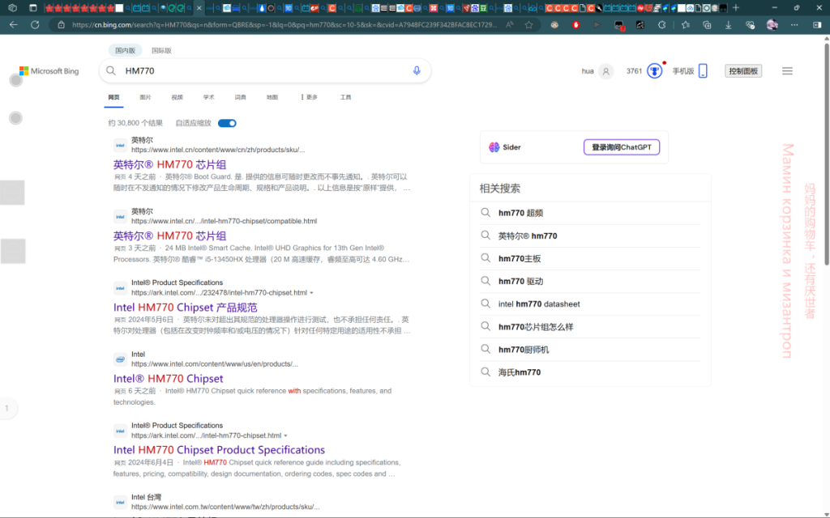This screenshot has height=518, width=830.
Task: Open the first 英特尔® HM770 芯片组 result
Action: pyautogui.click(x=170, y=165)
